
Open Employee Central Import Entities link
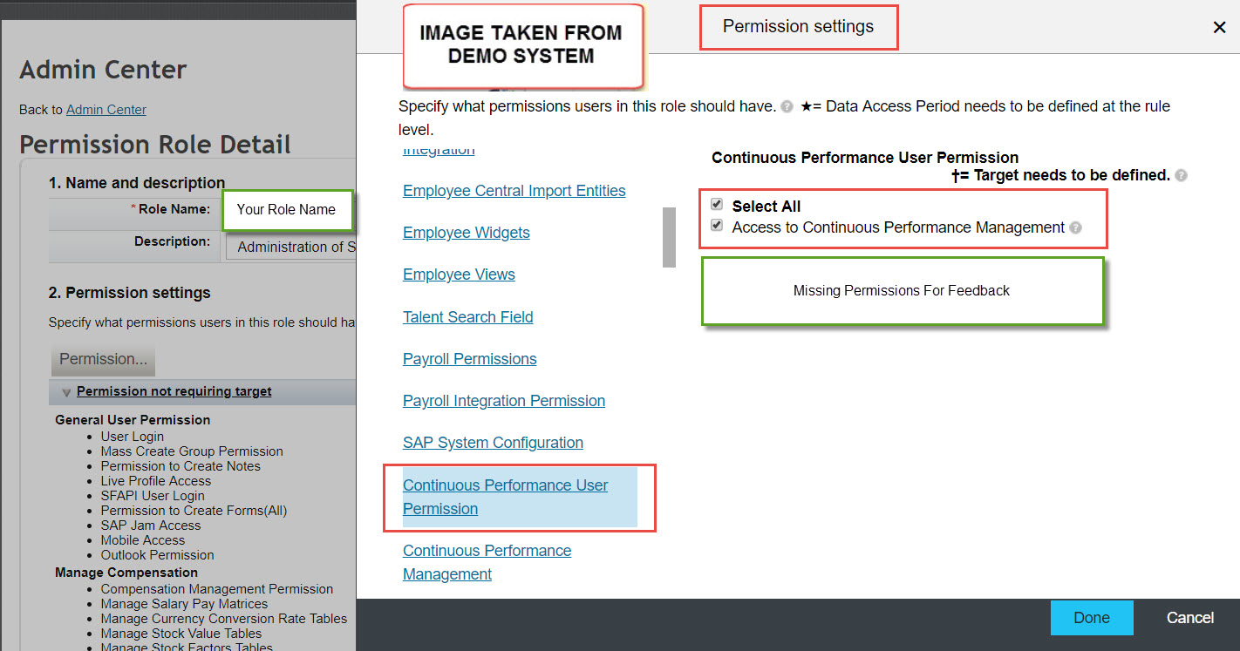tap(514, 190)
